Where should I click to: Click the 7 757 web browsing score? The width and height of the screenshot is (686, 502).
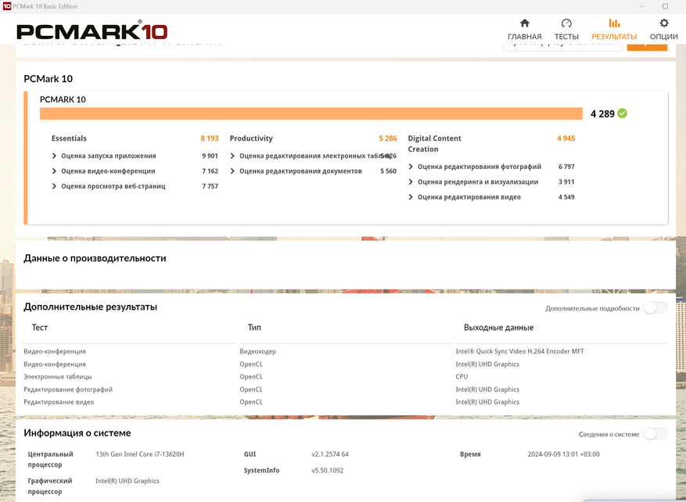(210, 186)
